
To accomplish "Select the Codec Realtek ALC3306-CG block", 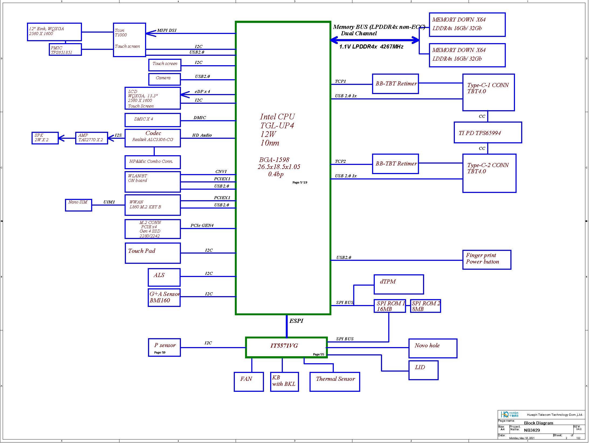I will click(x=153, y=138).
